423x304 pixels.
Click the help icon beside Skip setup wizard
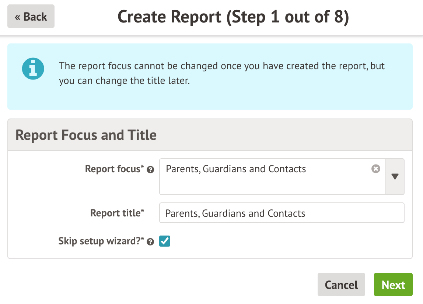tap(150, 242)
